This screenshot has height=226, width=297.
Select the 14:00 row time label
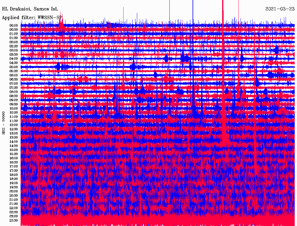14,142
